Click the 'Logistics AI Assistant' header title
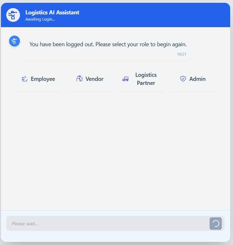The width and height of the screenshot is (233, 245). pos(52,12)
